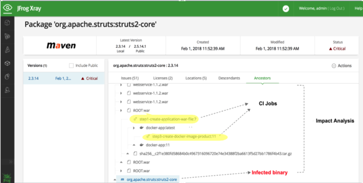This screenshot has height=183, width=363.
Task: Open the box-shaped Components icon in sidebar
Action: [7, 63]
